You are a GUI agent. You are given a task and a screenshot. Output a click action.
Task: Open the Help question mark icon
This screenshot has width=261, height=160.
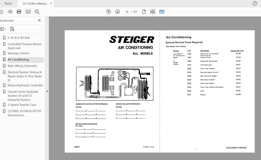click(x=255, y=3)
